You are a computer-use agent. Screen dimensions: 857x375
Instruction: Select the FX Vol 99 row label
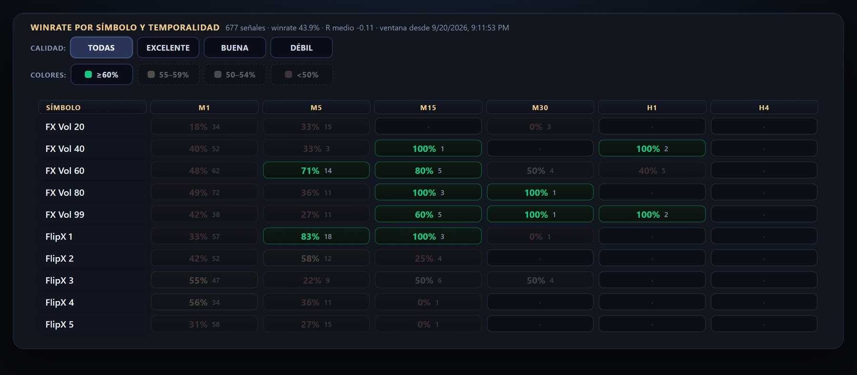pyautogui.click(x=92, y=214)
